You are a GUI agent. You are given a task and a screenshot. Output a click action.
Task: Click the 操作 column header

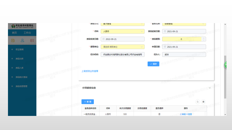click(186, 108)
